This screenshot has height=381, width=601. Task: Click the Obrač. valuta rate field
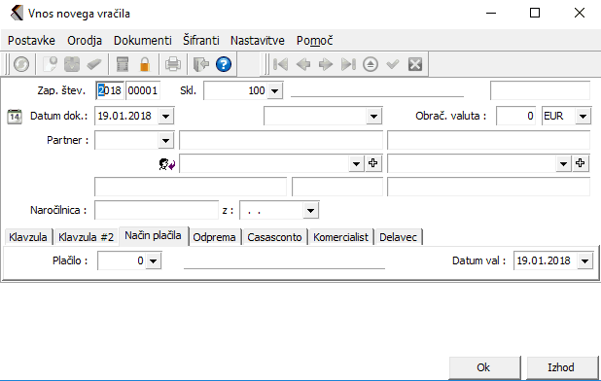[516, 116]
